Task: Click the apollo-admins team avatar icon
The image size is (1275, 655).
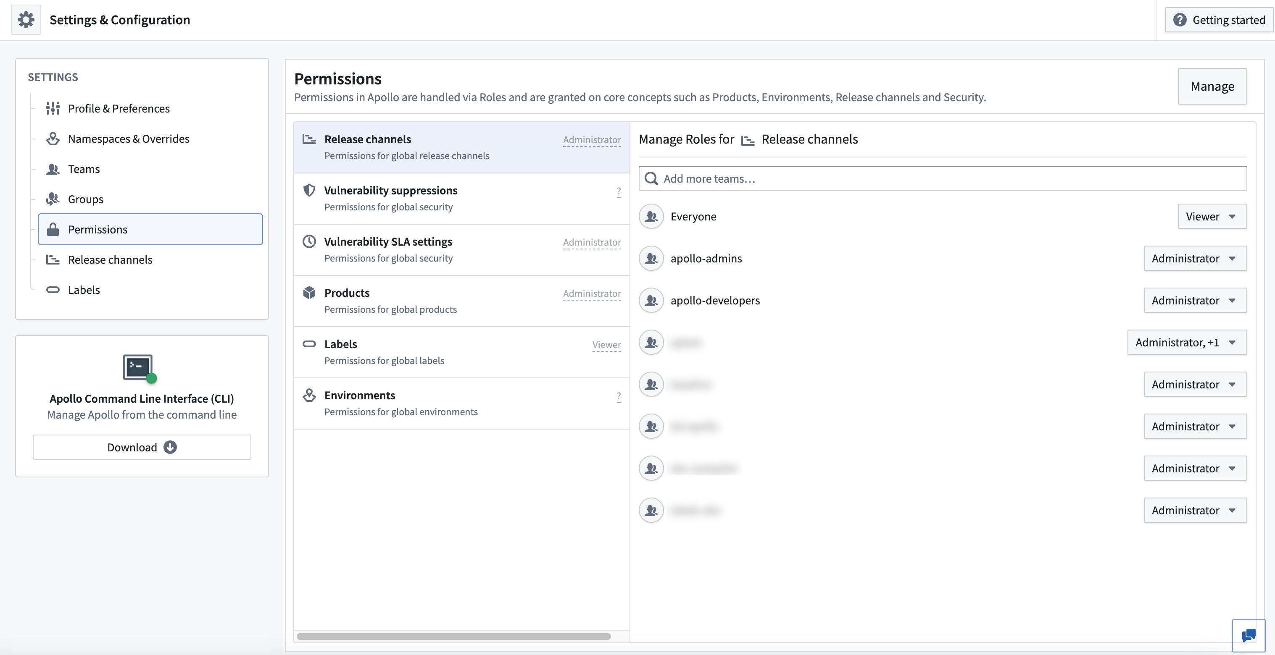Action: pos(651,259)
